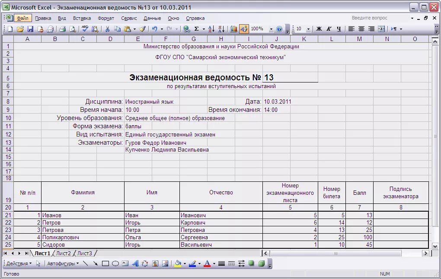Select cell containing Поликарпович
Screen dimensions: 441x279
83,237
